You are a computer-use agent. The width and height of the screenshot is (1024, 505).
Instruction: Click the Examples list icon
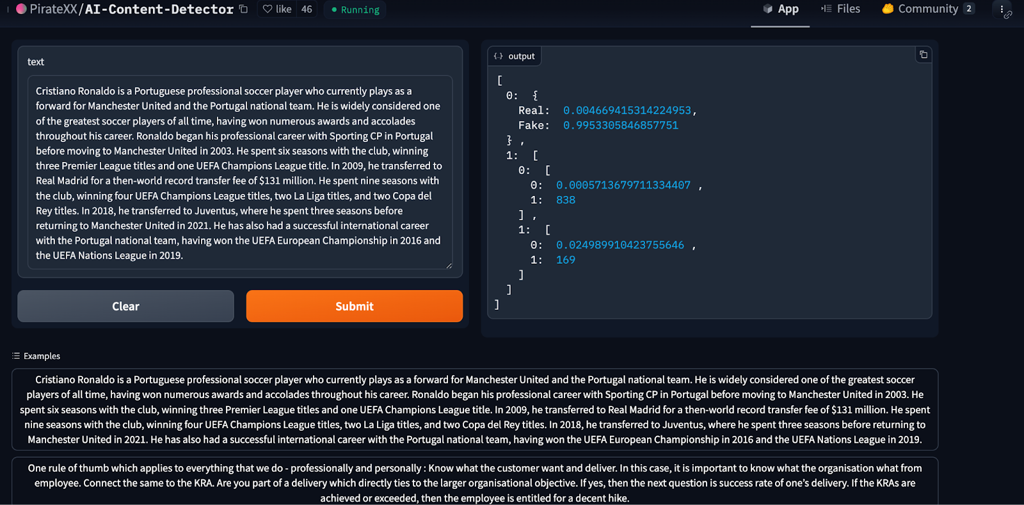click(x=16, y=356)
